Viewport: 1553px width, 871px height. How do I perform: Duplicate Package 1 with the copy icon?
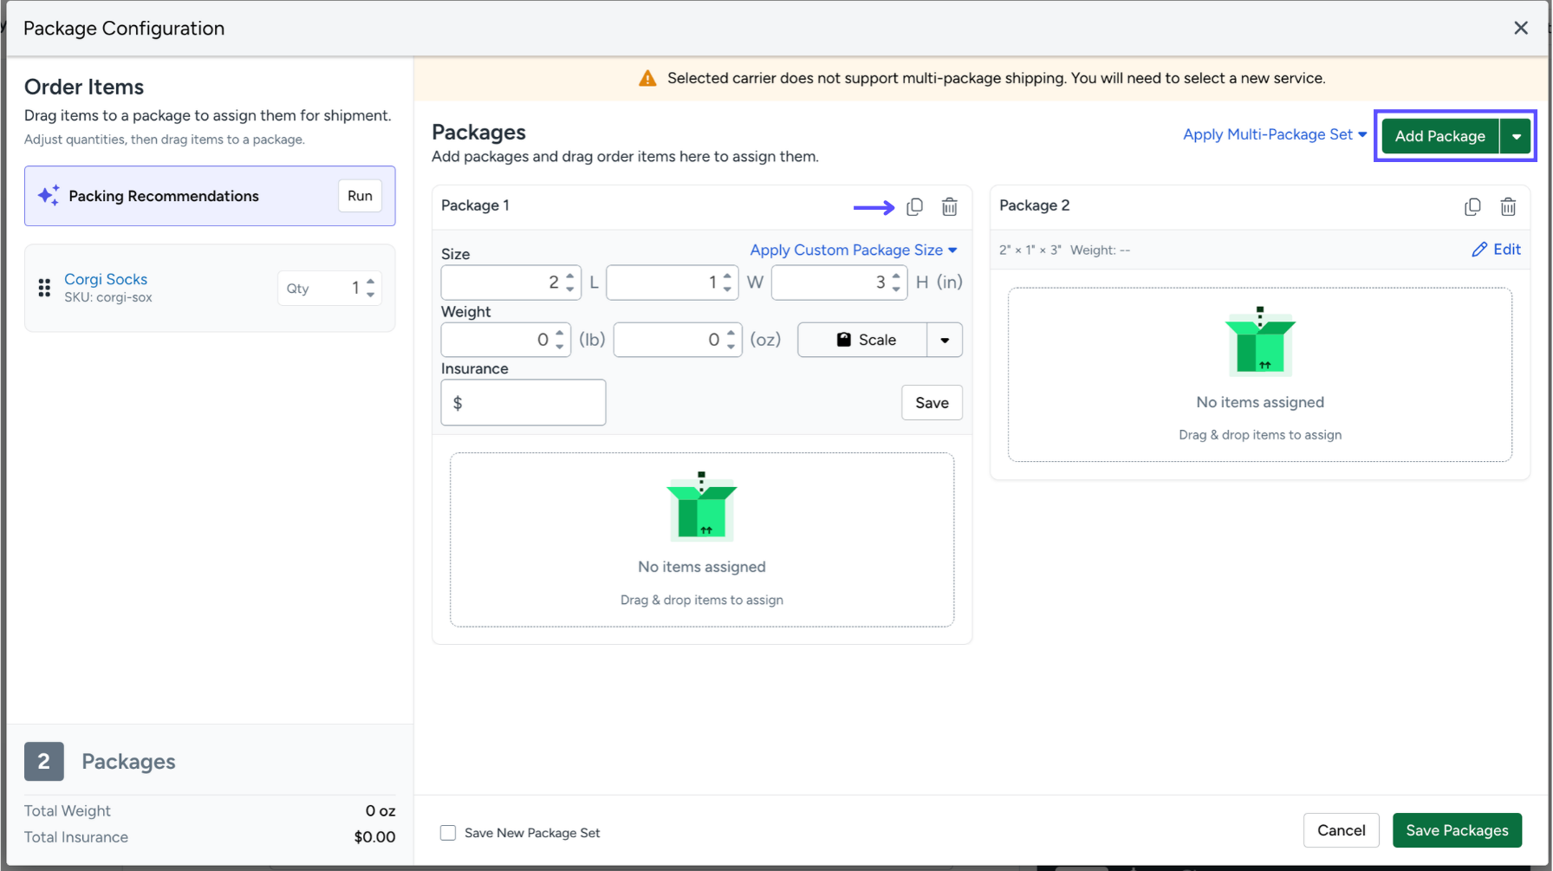pos(914,206)
